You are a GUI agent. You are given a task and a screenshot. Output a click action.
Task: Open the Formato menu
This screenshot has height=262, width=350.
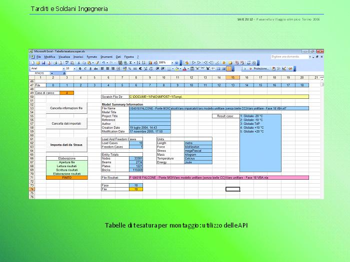92,57
